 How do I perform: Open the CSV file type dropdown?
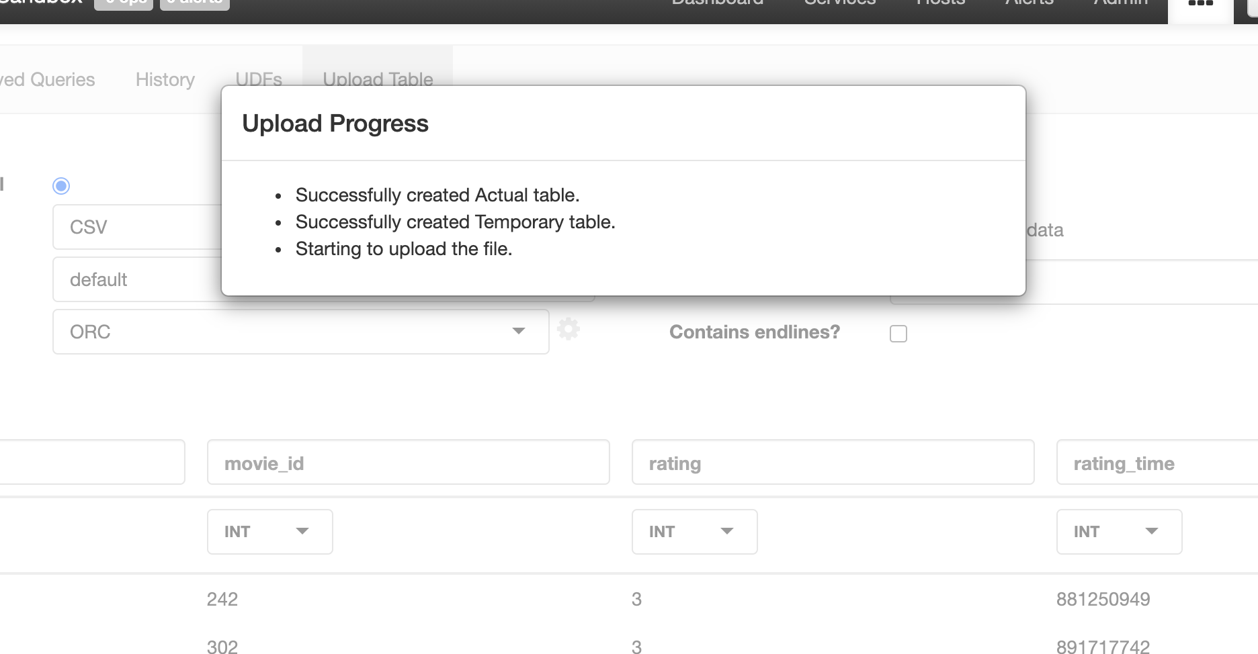[x=137, y=227]
